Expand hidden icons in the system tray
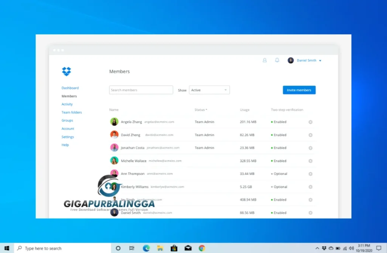 [x=317, y=248]
